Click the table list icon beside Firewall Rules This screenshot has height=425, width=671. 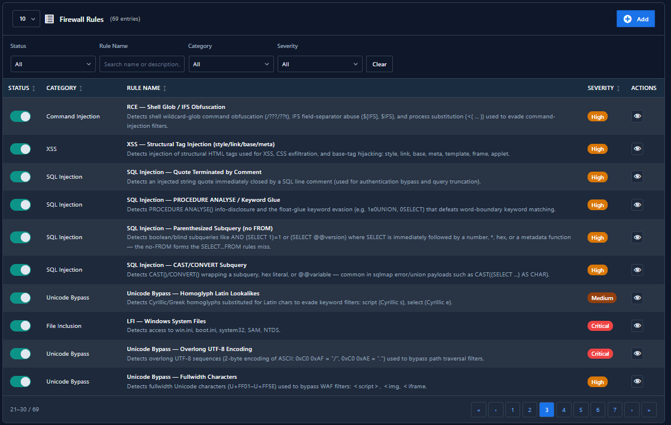click(50, 19)
